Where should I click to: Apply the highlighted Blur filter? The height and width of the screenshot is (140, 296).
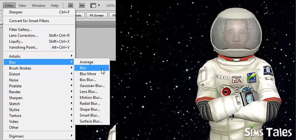pyautogui.click(x=92, y=68)
